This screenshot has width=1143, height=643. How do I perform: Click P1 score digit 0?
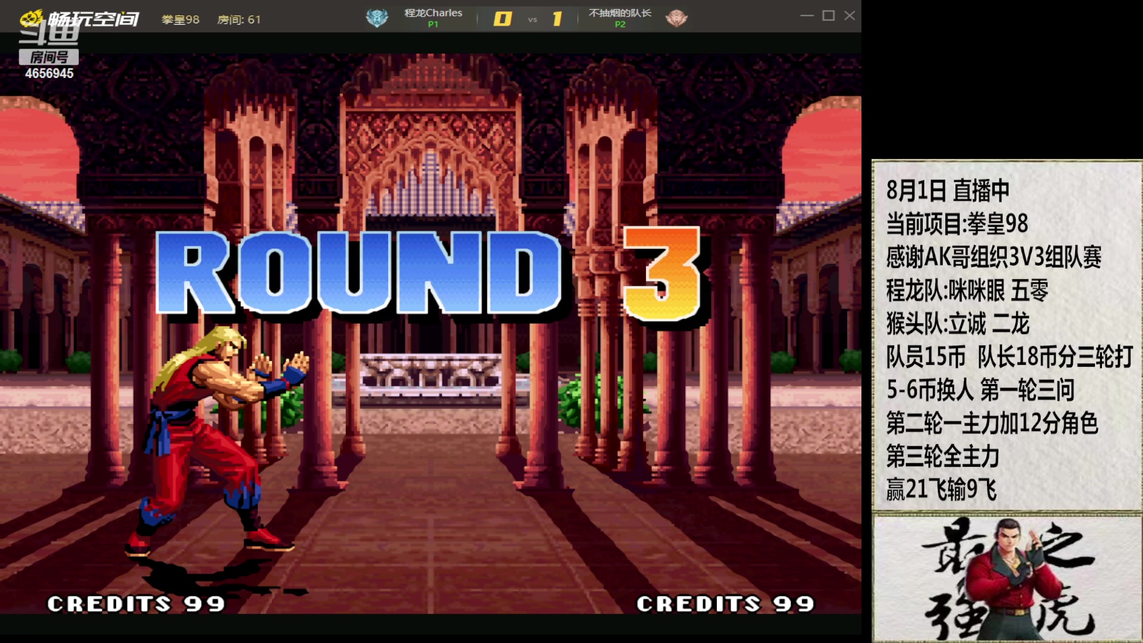(x=502, y=19)
